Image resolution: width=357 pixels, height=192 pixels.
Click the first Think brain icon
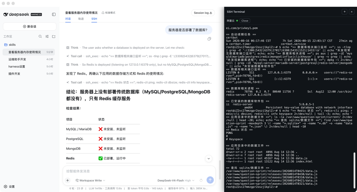[68, 48]
